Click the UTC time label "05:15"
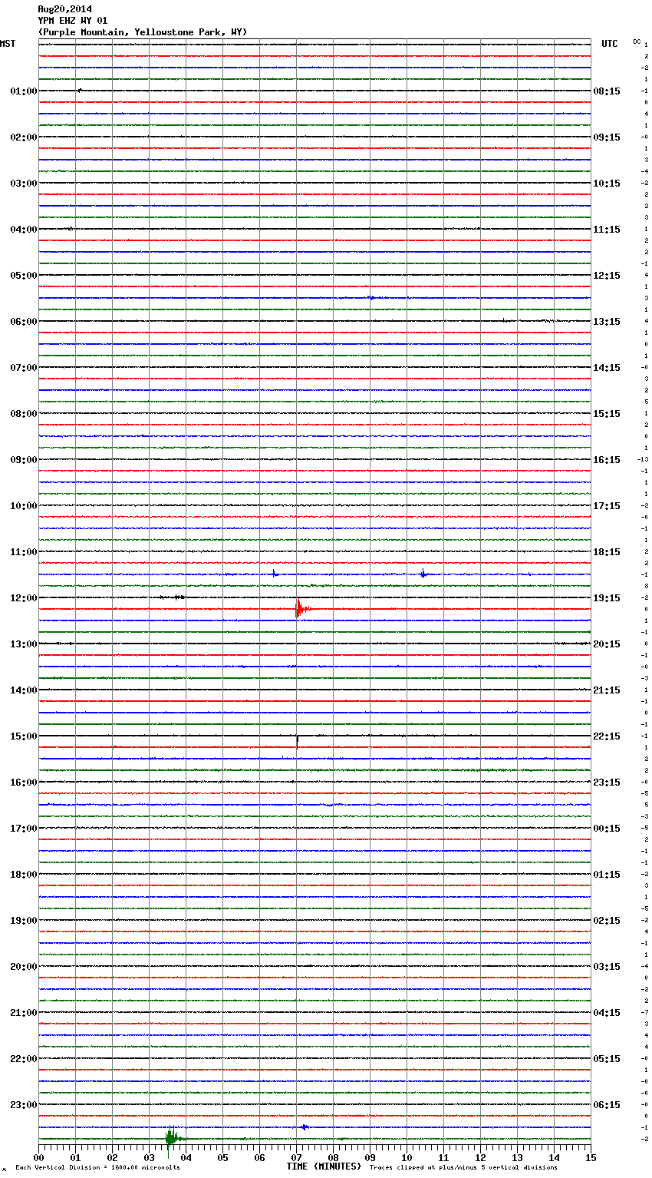Image resolution: width=652 pixels, height=1178 pixels. (607, 1059)
